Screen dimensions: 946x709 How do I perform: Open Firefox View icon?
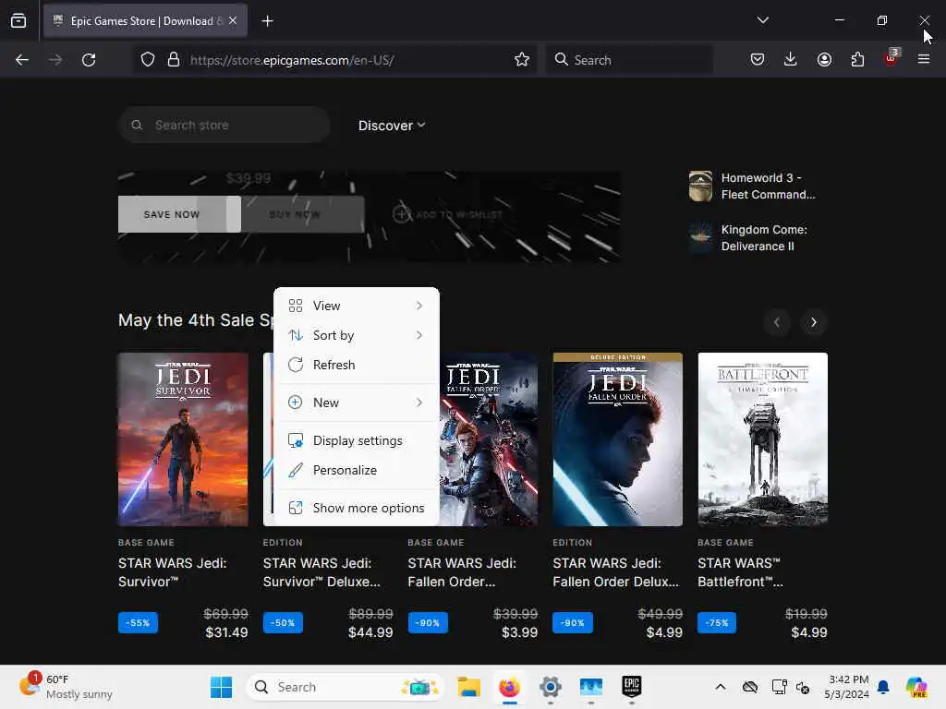coord(18,21)
